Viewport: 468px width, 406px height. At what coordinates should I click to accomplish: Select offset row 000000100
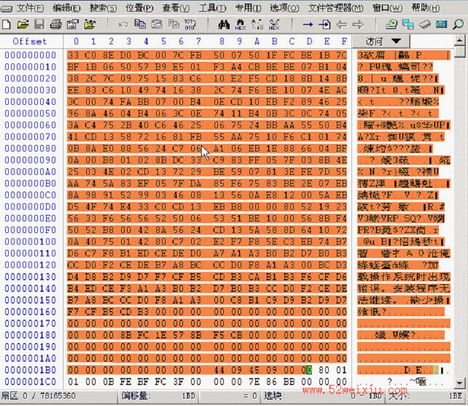[x=30, y=241]
